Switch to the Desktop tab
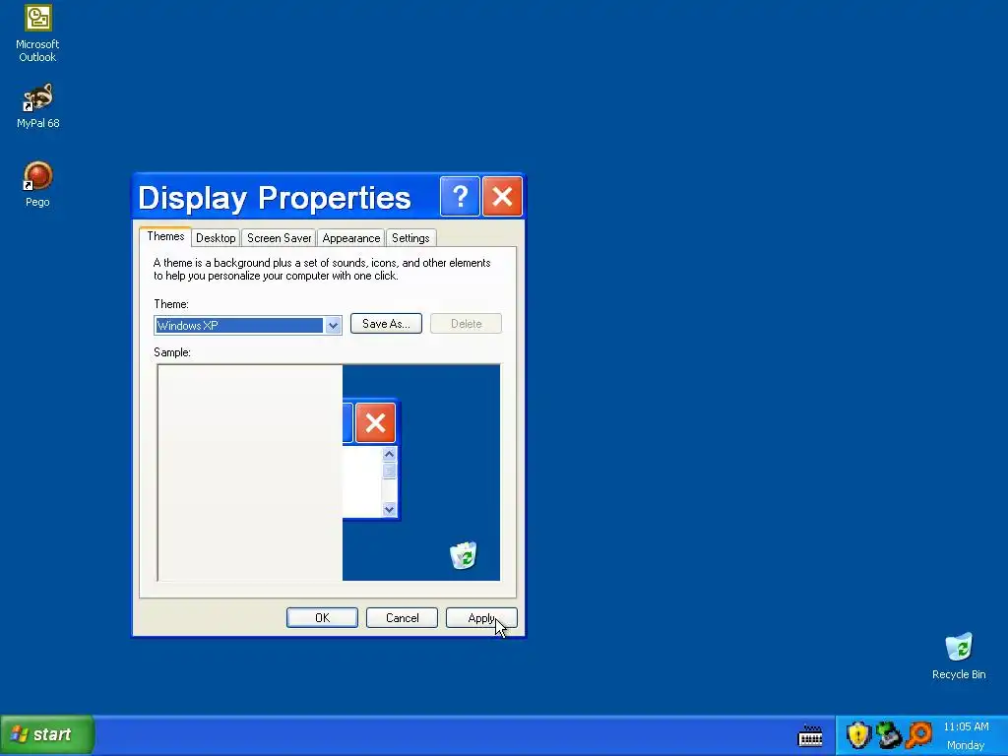The height and width of the screenshot is (756, 1008). pos(216,238)
